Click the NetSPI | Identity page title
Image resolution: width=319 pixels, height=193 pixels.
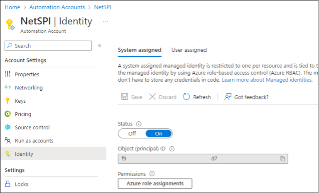point(56,21)
